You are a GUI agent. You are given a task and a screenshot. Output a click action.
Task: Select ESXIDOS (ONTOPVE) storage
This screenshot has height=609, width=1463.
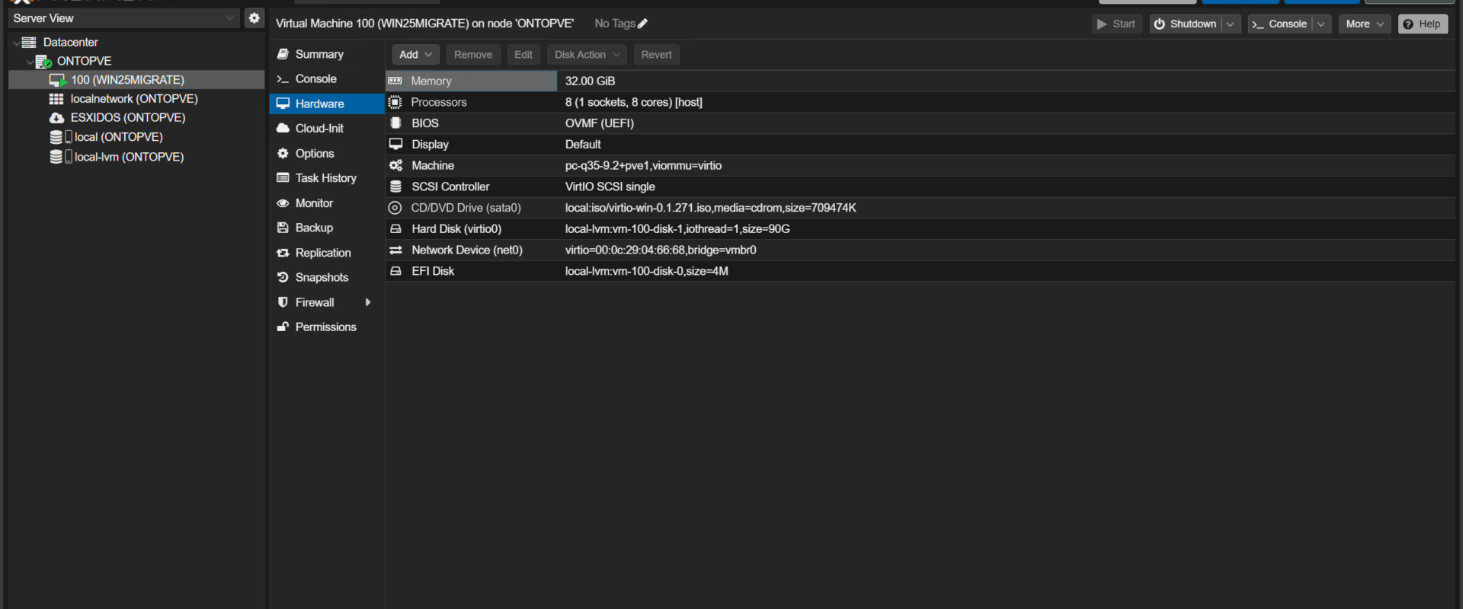[x=128, y=118]
